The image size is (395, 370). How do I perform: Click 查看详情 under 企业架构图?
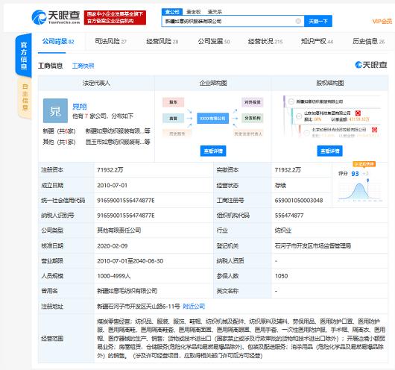coord(213,151)
